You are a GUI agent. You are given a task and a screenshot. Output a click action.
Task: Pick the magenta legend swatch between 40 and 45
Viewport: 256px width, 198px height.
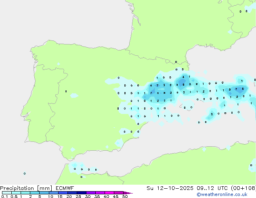tap(109, 193)
